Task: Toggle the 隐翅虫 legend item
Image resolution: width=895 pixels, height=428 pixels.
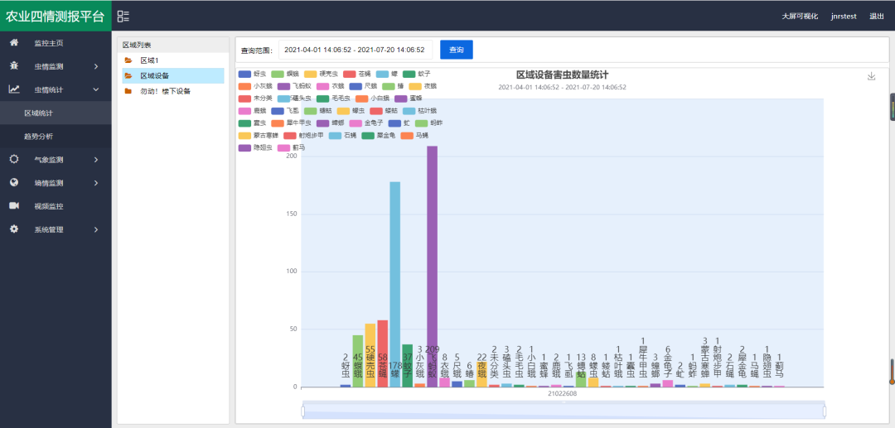Action: pos(256,147)
